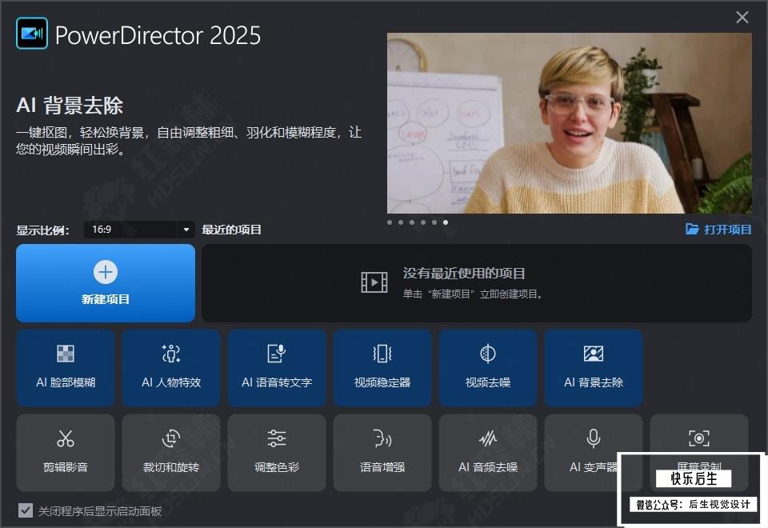Create a new project with 新建项目

(x=106, y=283)
